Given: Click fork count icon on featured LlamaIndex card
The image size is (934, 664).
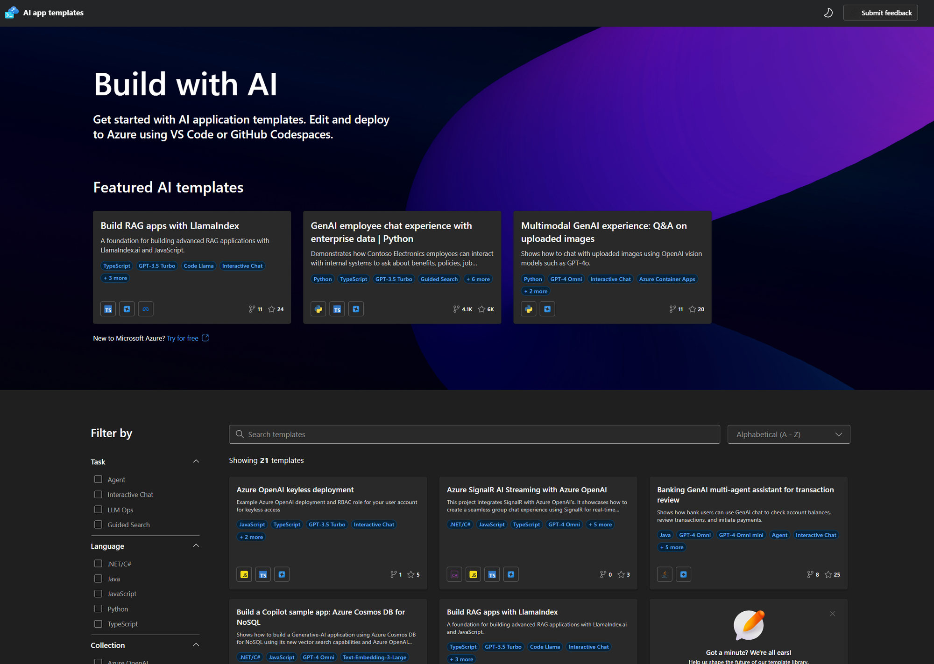Looking at the screenshot, I should tap(252, 309).
